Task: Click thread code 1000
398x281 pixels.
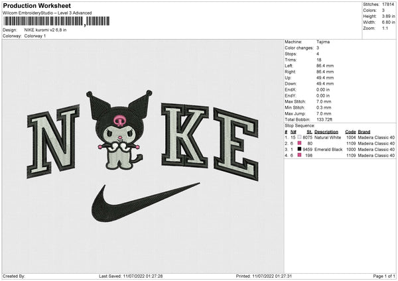Action: pyautogui.click(x=351, y=150)
